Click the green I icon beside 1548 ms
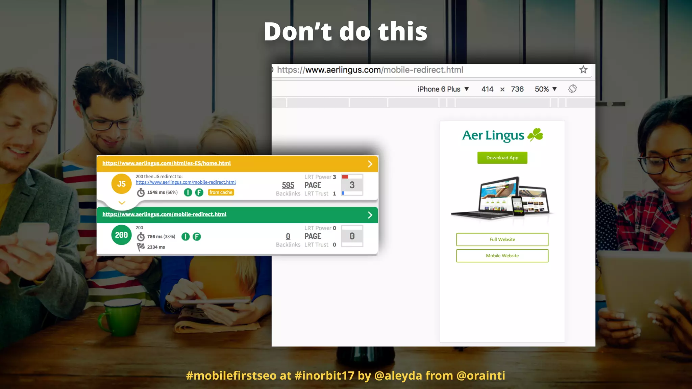 coord(188,192)
